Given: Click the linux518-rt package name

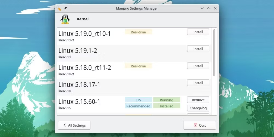Looking at the screenshot, I should (x=66, y=74).
